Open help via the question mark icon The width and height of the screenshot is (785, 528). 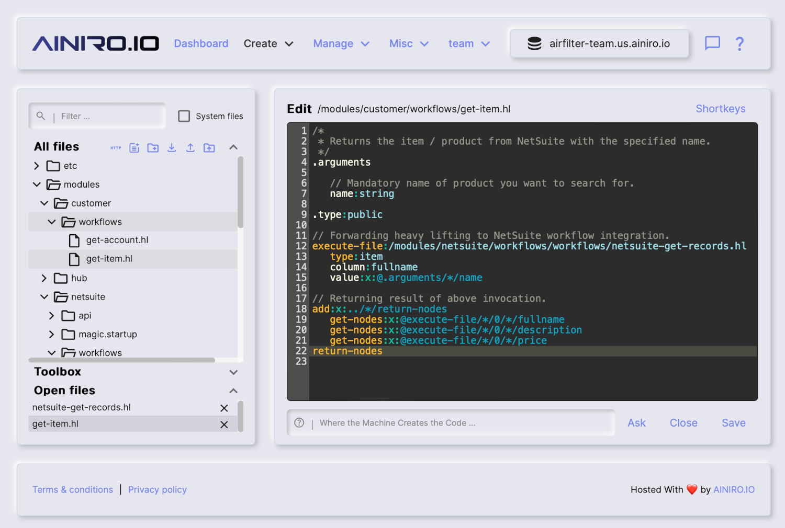click(739, 43)
